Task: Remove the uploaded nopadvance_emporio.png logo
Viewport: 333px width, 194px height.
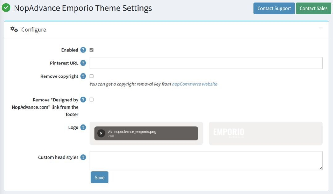Action: coord(101,132)
